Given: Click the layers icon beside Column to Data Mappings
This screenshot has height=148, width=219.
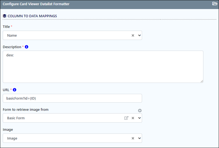Looking at the screenshot, I should tap(4, 16).
